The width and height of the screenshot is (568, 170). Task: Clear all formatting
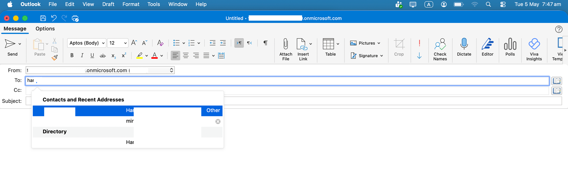[x=160, y=43]
